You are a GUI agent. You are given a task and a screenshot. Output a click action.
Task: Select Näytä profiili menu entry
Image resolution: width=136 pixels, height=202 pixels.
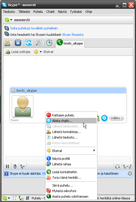[71, 159]
